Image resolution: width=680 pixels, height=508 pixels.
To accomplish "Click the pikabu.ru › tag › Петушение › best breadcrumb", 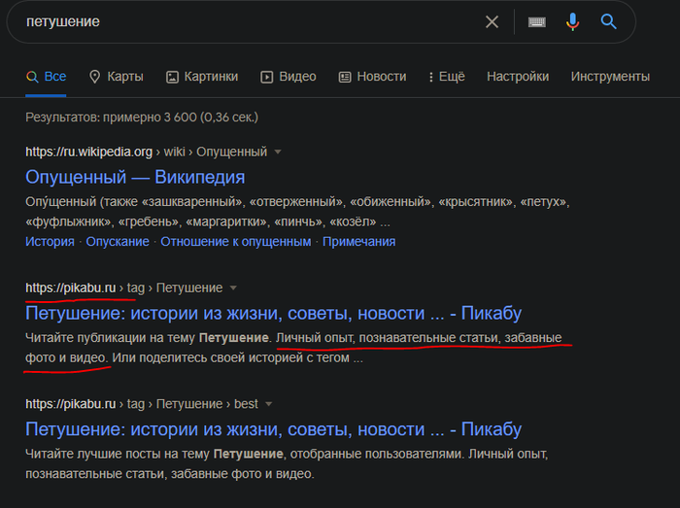I will (142, 404).
